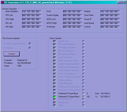127x112 pixels.
Task: Close the VS Transceiver window
Action: (124, 2)
